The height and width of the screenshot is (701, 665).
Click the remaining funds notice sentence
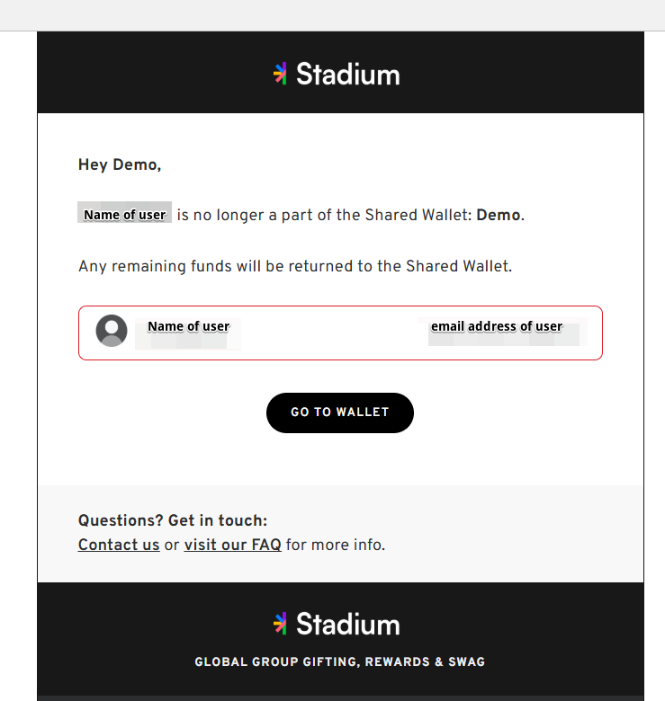tap(295, 266)
